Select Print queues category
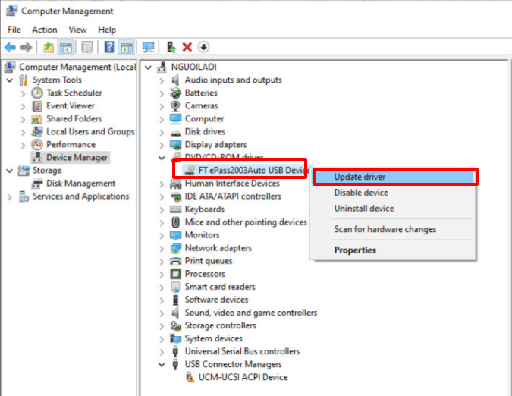This screenshot has height=396, width=512. click(x=209, y=261)
